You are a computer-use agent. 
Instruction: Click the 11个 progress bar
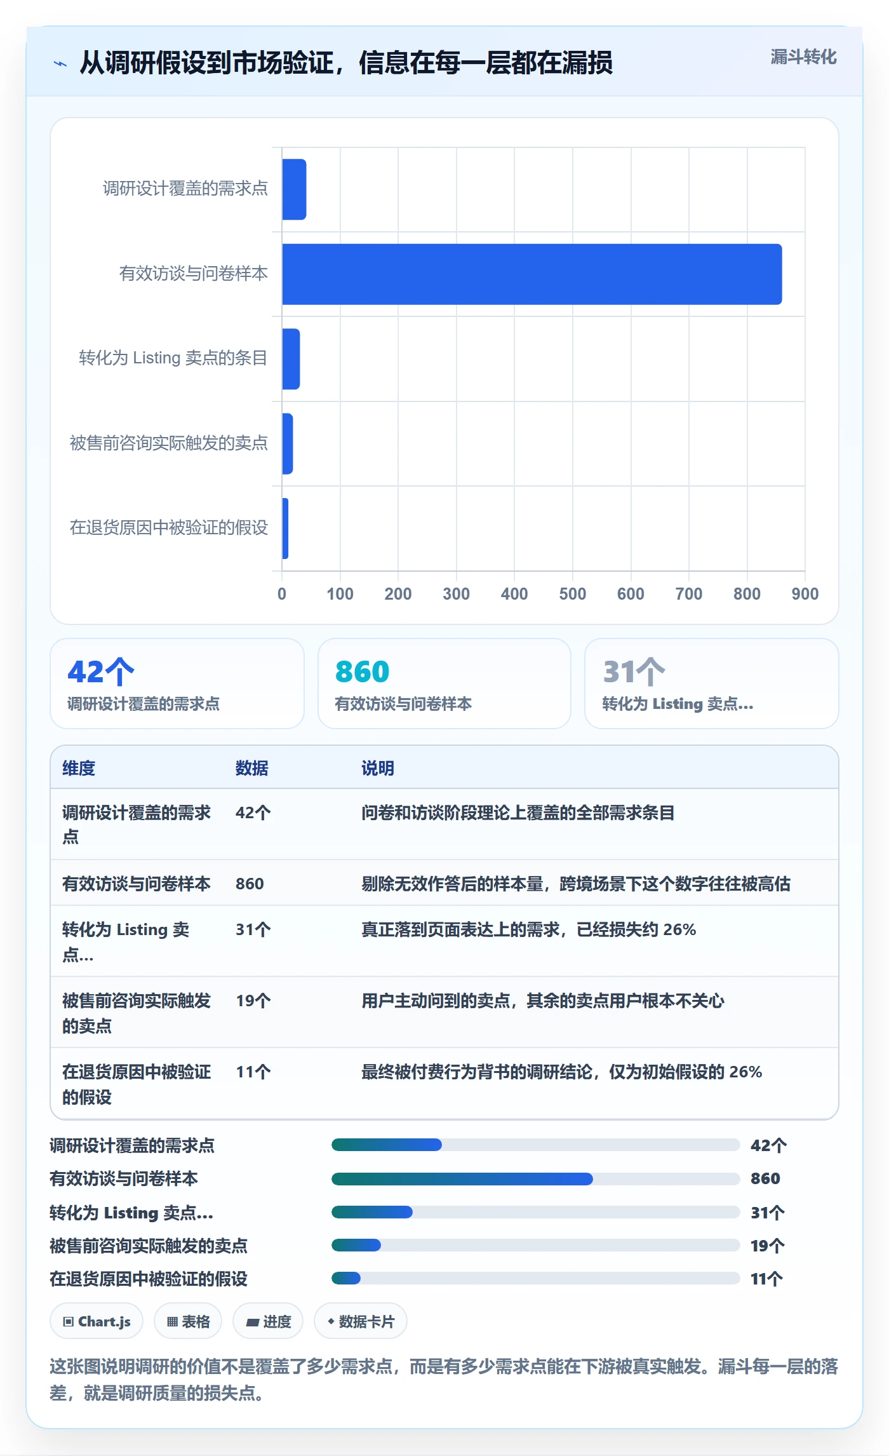(535, 1278)
